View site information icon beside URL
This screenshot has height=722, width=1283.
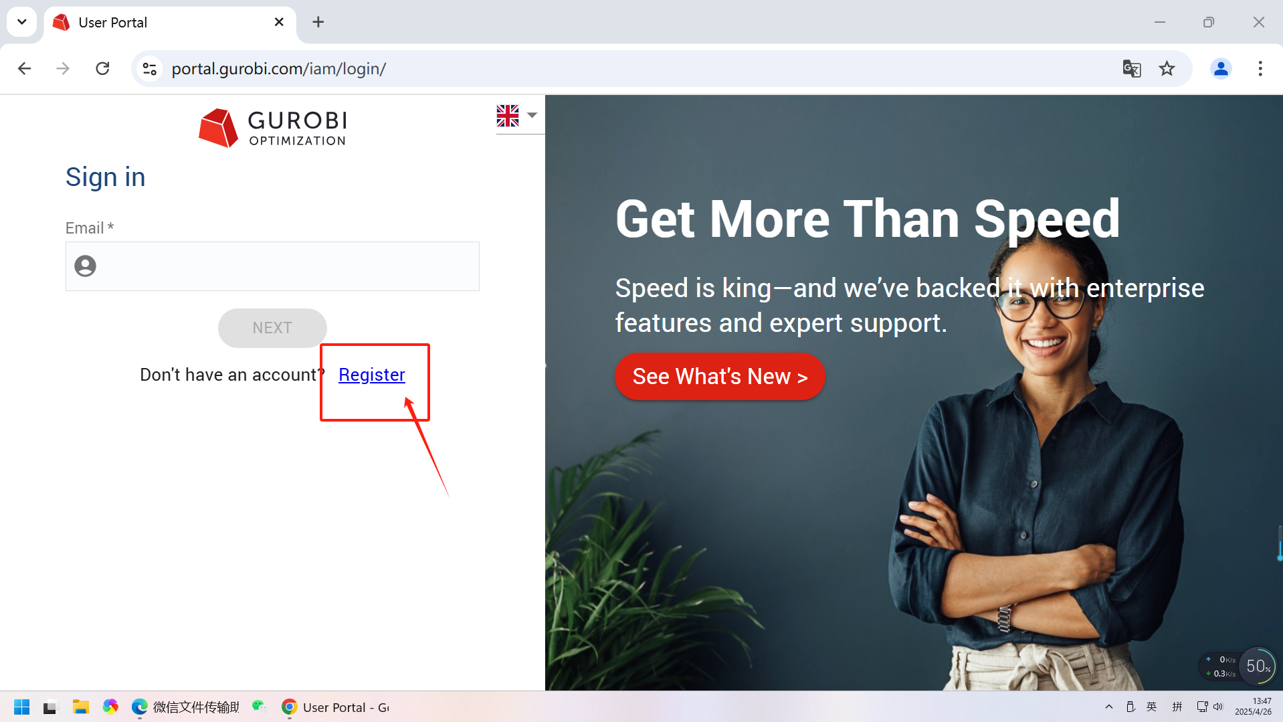point(150,69)
